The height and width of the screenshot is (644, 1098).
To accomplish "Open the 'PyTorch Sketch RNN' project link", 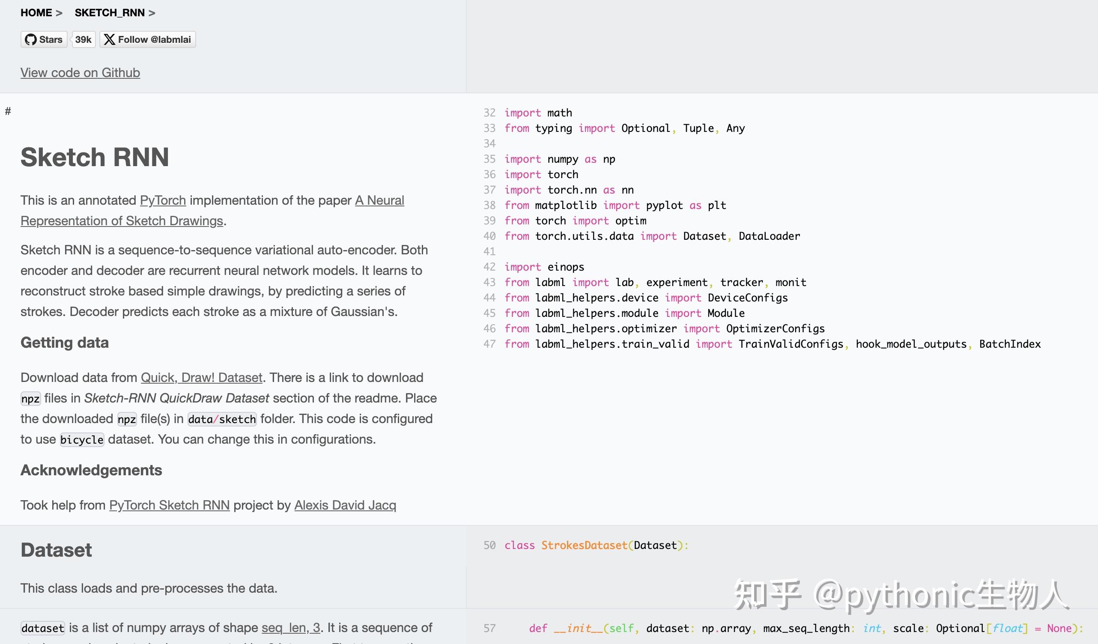I will pyautogui.click(x=169, y=505).
